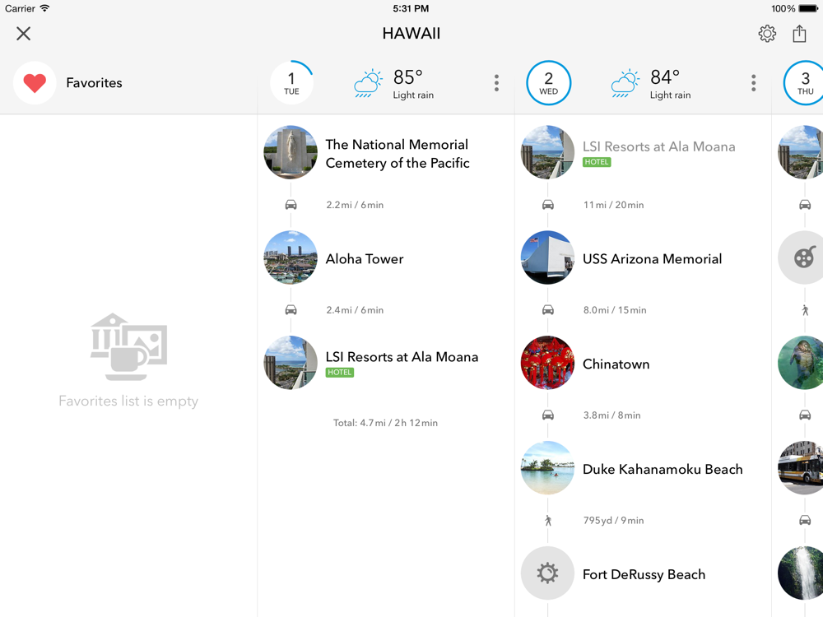The image size is (823, 617).
Task: Open day 3 turtle photo thumbnail
Action: point(801,363)
